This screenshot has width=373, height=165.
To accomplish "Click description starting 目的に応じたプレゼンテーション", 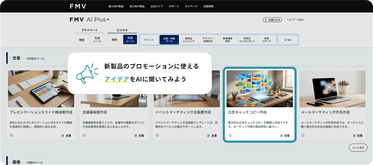I will point(41,125).
